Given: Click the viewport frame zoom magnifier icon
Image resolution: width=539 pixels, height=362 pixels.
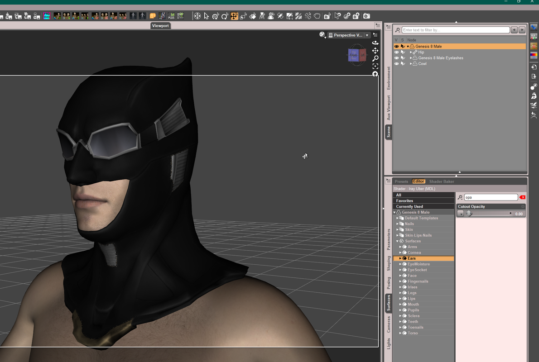Looking at the screenshot, I should click(375, 58).
